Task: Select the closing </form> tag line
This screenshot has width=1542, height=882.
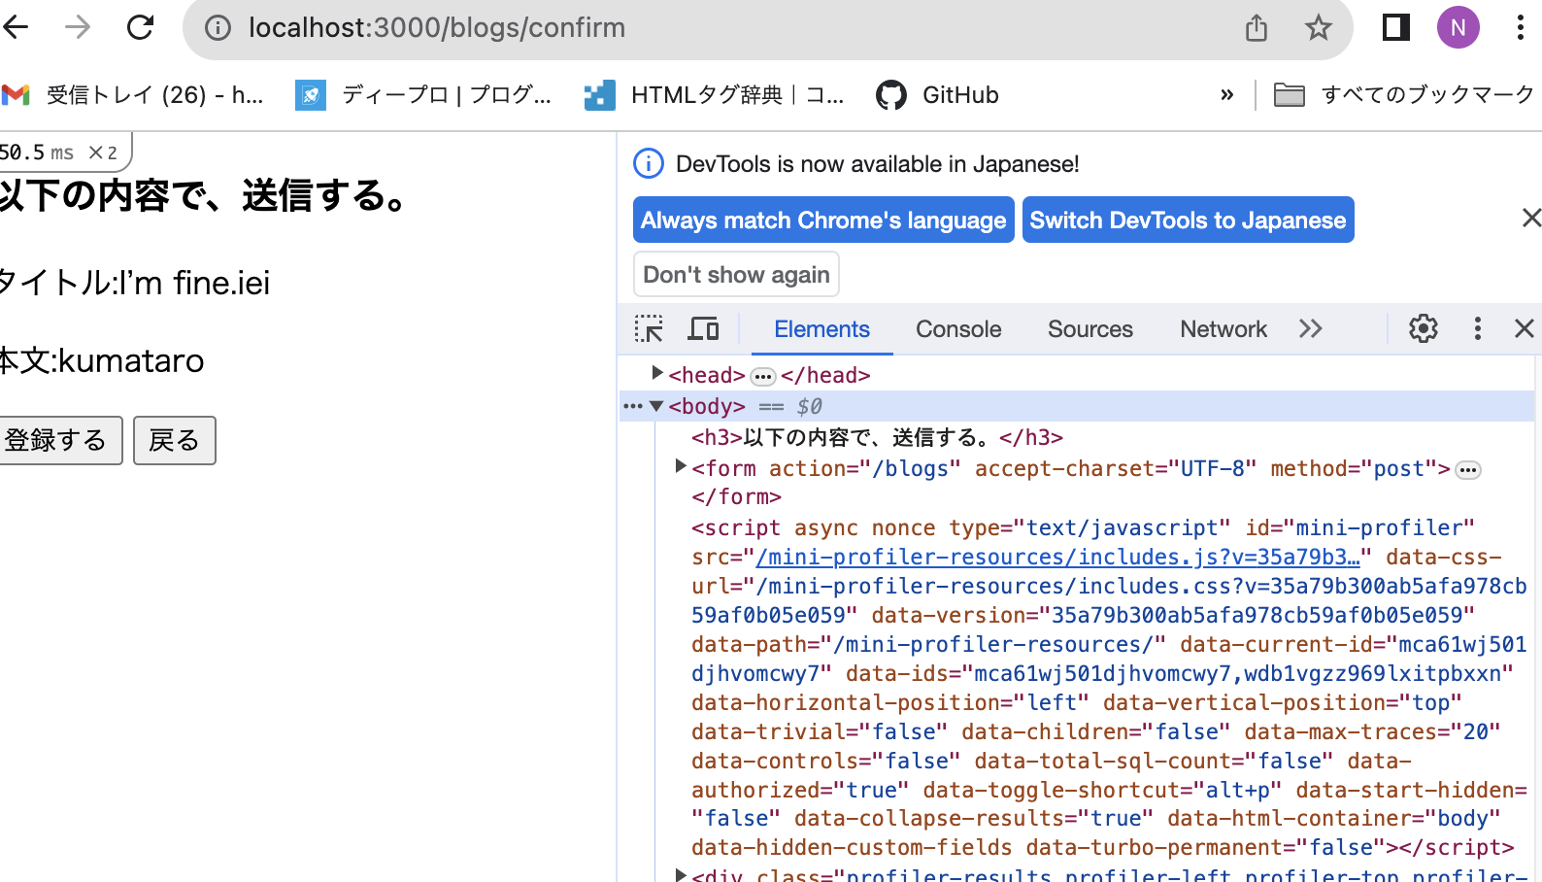Action: pos(736,497)
